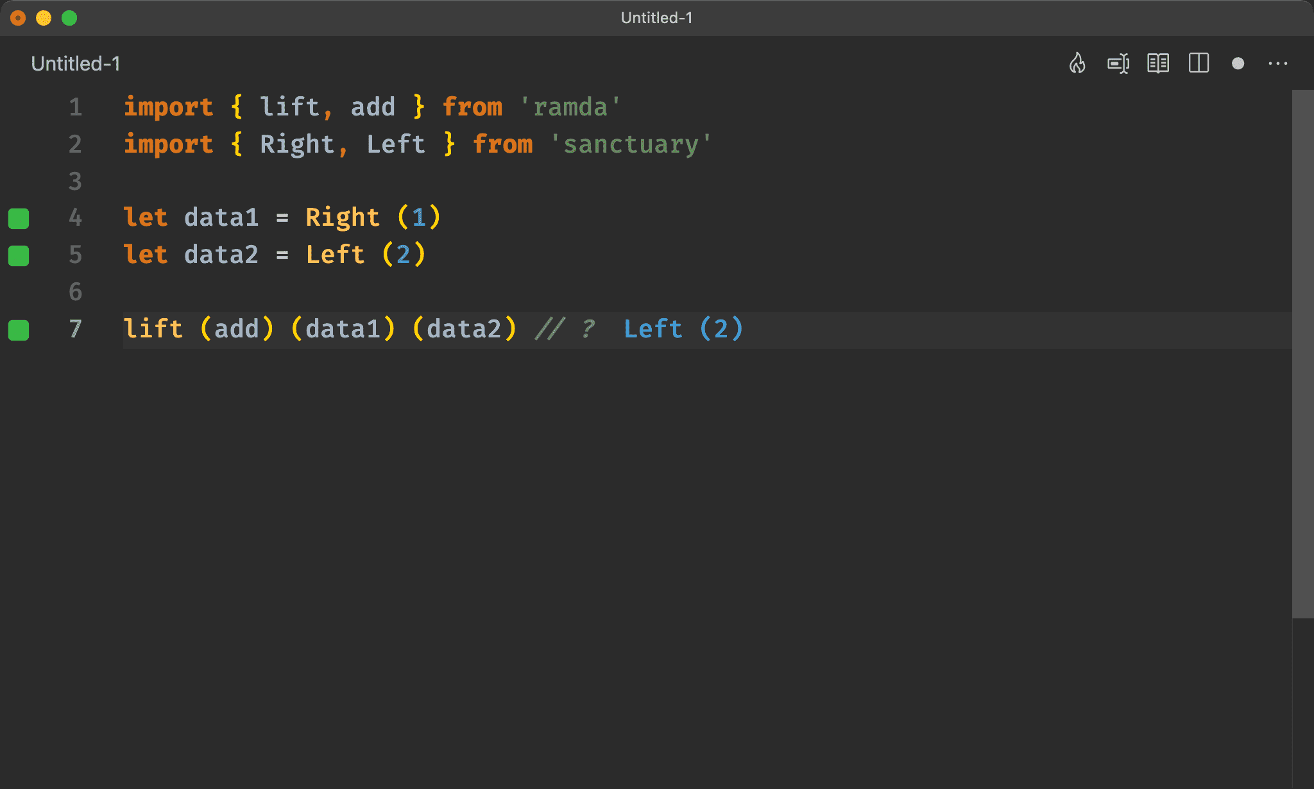This screenshot has width=1314, height=789.
Task: Click the Untitled-1 title in menubar
Action: [657, 18]
